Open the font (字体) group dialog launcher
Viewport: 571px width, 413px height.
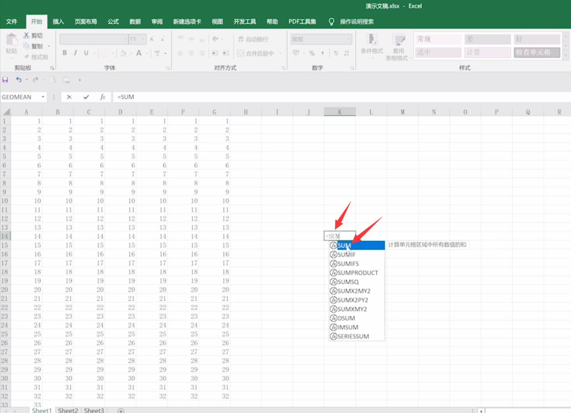tap(168, 68)
